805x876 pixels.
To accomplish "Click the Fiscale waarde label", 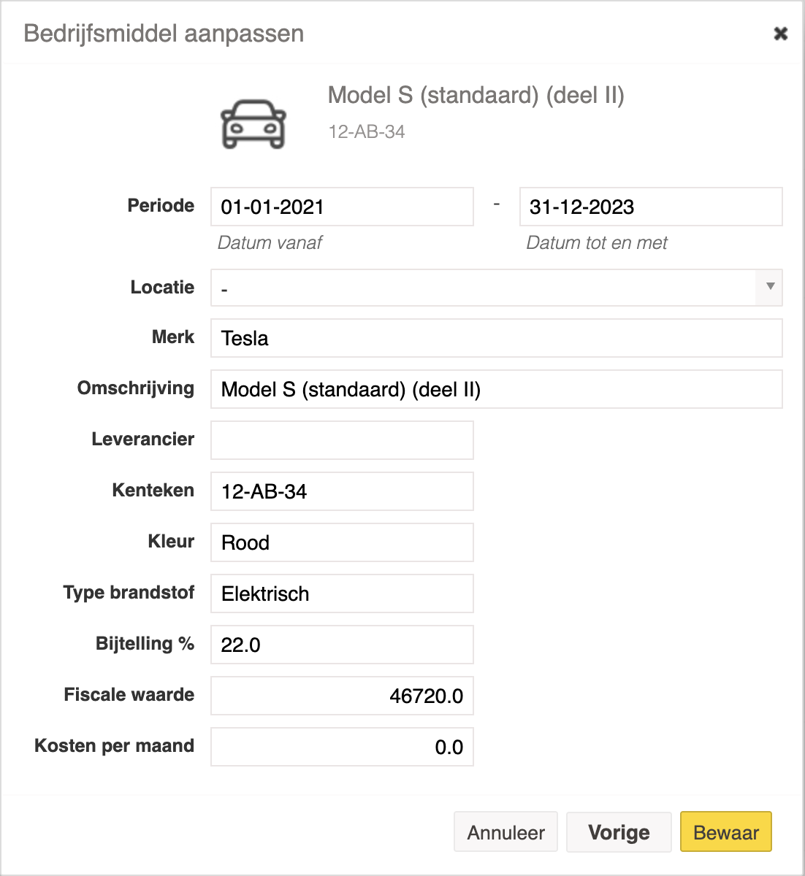I will 129,695.
